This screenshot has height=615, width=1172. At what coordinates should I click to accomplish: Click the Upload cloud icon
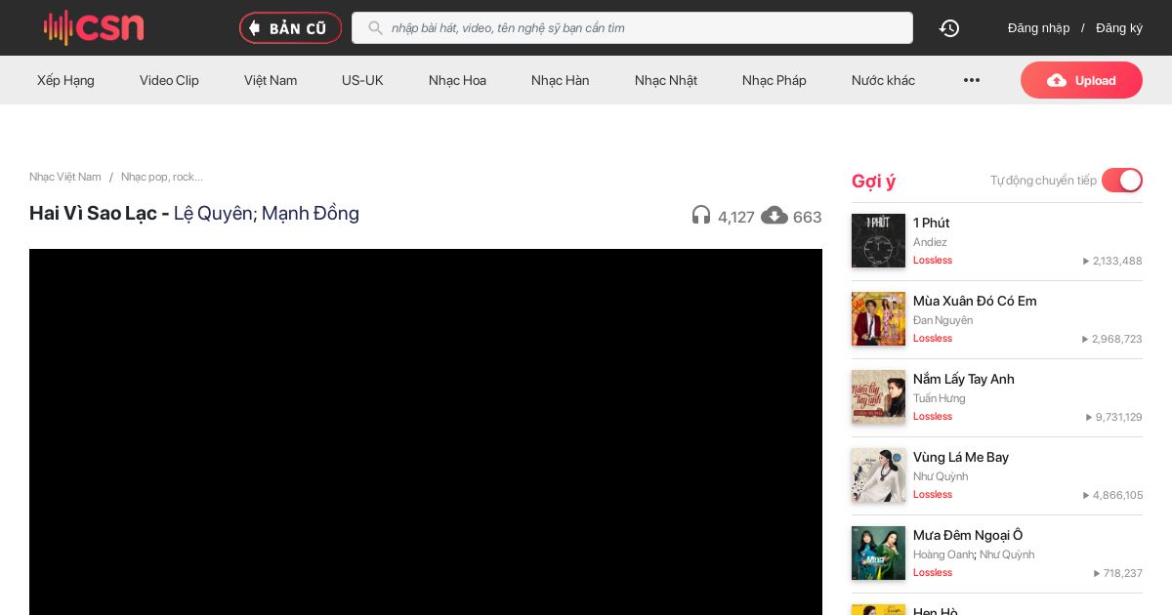(x=1057, y=80)
